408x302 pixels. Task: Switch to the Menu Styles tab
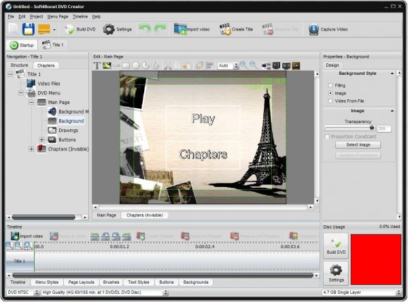click(46, 282)
